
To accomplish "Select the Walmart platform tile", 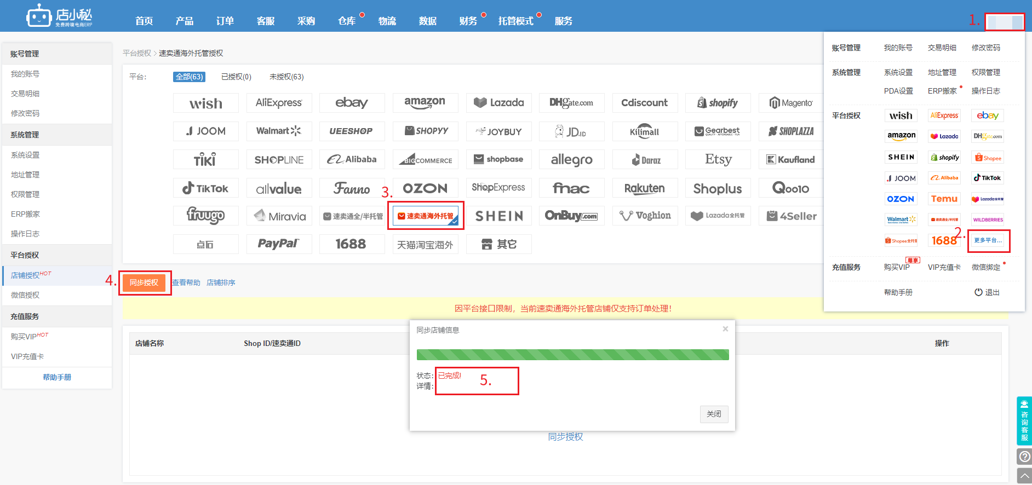I will point(279,131).
